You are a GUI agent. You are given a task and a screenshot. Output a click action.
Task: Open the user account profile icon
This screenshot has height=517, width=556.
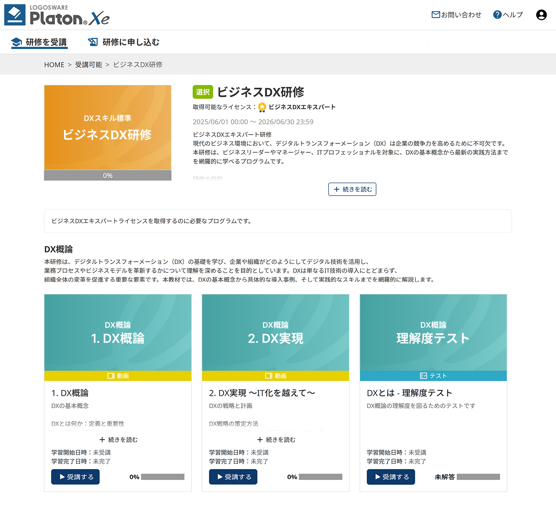coord(541,15)
